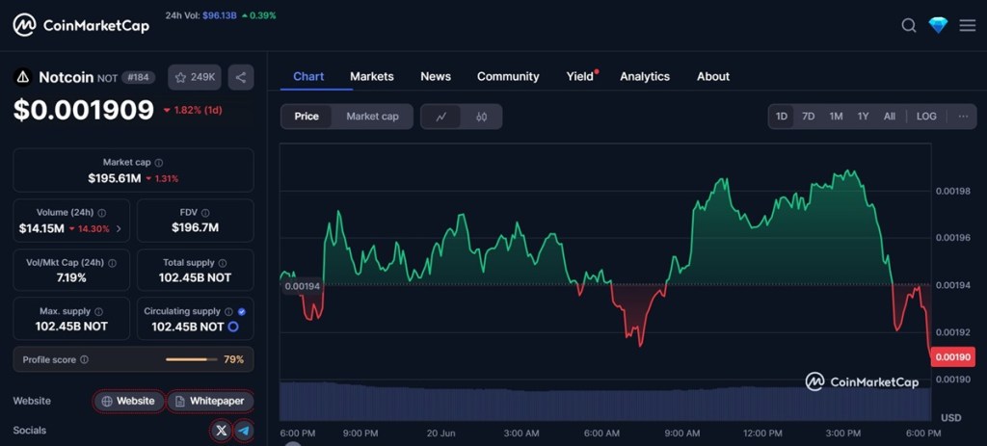Open the Chart tab
Screen dimensions: 987x446
pos(308,76)
